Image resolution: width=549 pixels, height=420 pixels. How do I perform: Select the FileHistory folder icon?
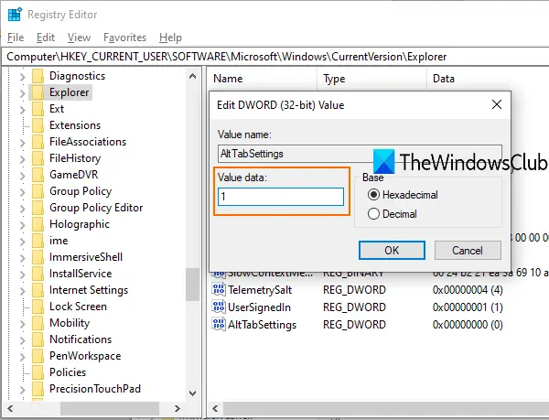coord(38,158)
